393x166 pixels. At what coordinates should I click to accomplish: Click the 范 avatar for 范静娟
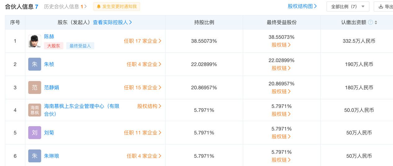click(34, 88)
